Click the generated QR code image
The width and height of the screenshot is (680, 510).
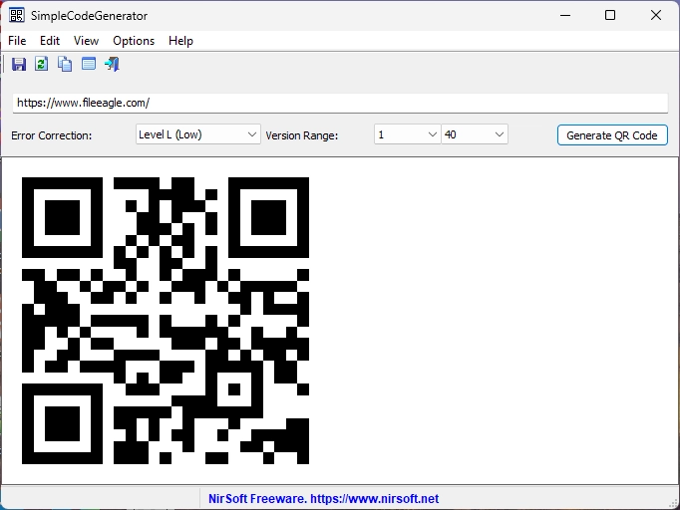point(166,321)
